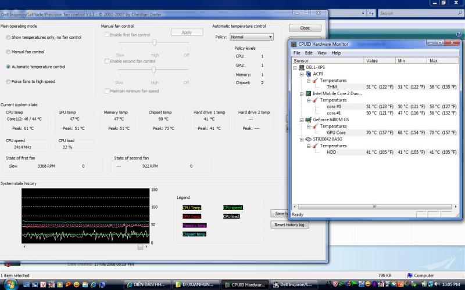Image resolution: width=465 pixels, height=290 pixels.
Task: Click the thermometer icon under GeForce 8400M GS
Action: coord(315,126)
